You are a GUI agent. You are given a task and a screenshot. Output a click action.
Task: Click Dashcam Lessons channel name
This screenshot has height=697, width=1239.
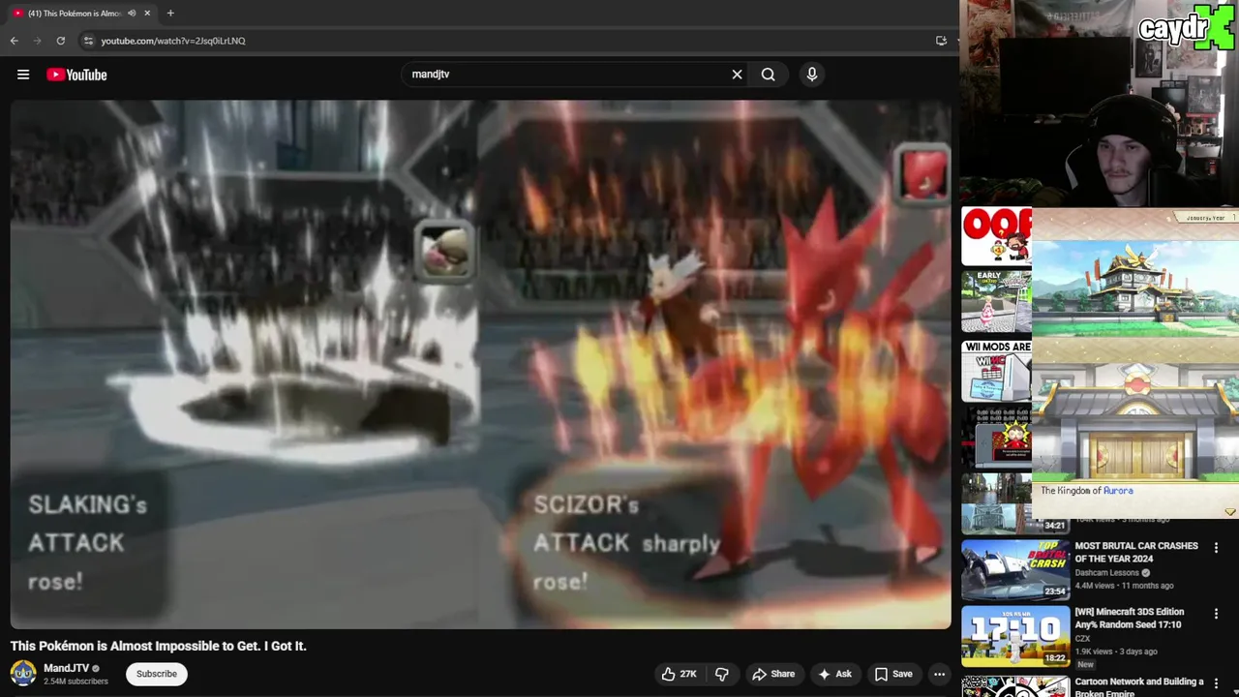point(1107,573)
